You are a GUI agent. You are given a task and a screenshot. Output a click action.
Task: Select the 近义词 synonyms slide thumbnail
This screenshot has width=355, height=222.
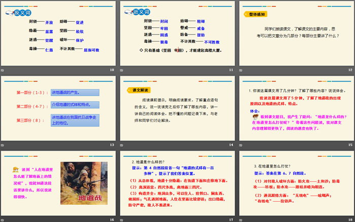[177, 33]
